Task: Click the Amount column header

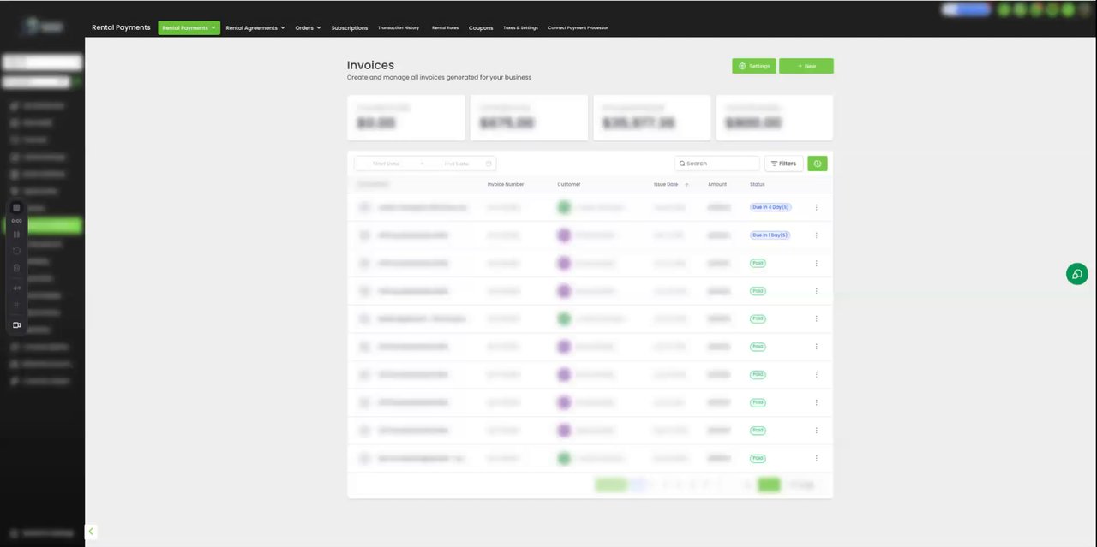Action: click(x=717, y=184)
